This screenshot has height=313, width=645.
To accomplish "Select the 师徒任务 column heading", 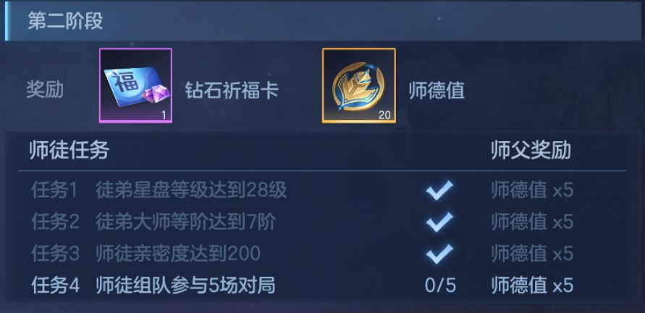I will pos(69,150).
